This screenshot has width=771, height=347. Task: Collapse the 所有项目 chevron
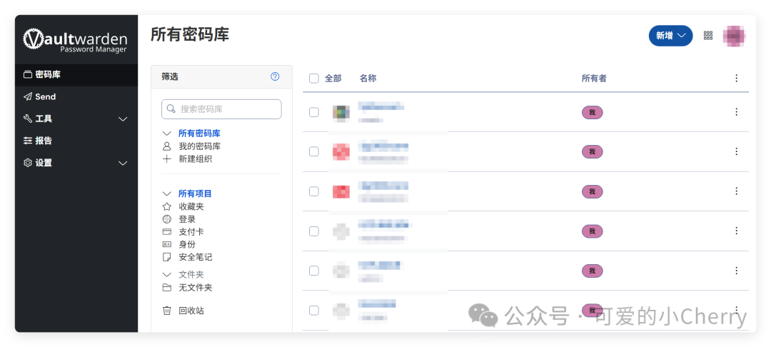[166, 193]
